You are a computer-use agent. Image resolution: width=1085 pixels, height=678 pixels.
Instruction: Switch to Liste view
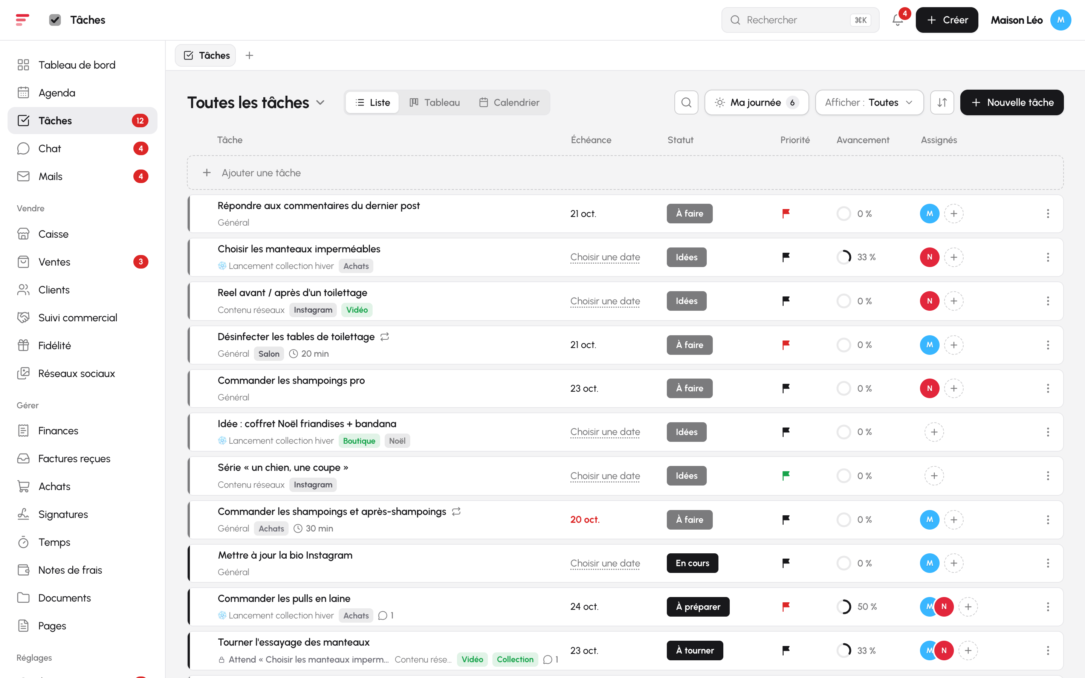pyautogui.click(x=372, y=102)
